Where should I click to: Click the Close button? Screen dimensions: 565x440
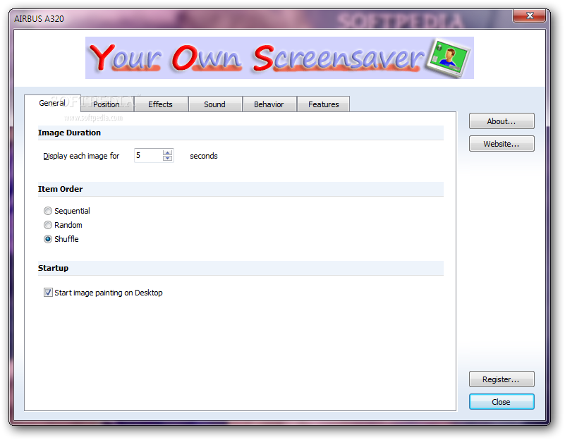pos(502,402)
